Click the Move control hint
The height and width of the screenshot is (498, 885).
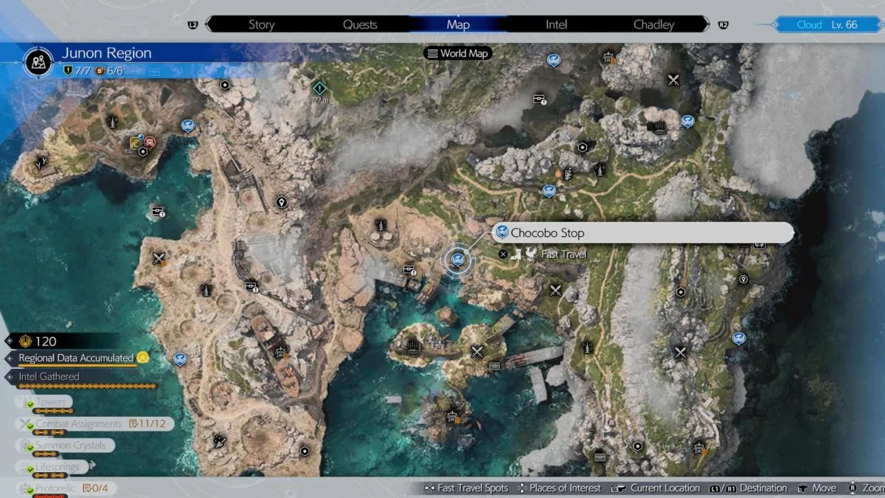tap(816, 488)
